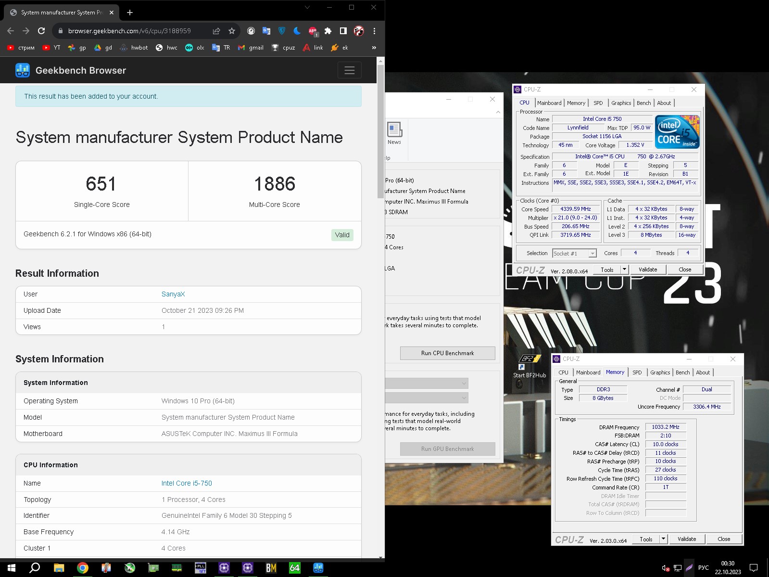Viewport: 769px width, 577px height.
Task: Open the cpuz bookmark
Action: coord(283,48)
